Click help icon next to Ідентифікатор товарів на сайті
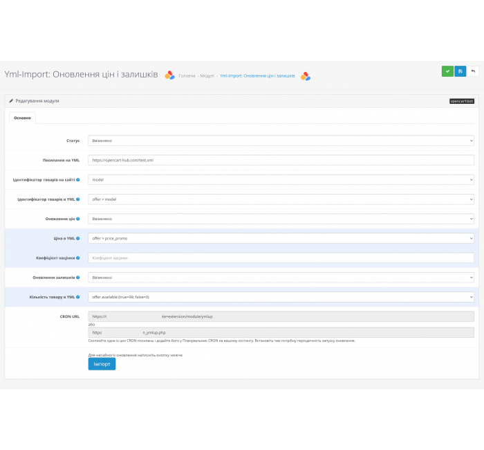Viewport: 484px width, 450px height. (77, 179)
